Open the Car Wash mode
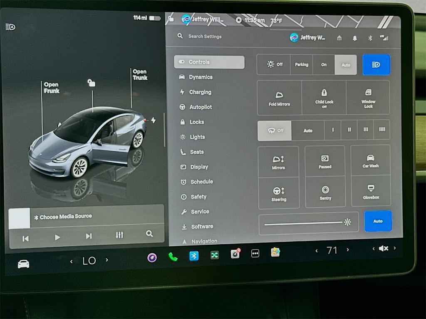 pos(370,161)
